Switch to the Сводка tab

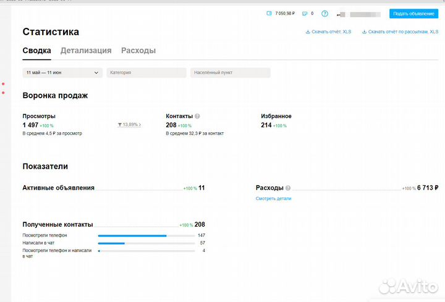37,51
